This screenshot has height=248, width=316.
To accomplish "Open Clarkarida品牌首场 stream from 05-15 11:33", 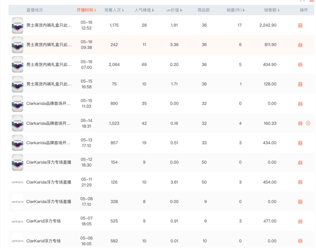I will pyautogui.click(x=48, y=103).
